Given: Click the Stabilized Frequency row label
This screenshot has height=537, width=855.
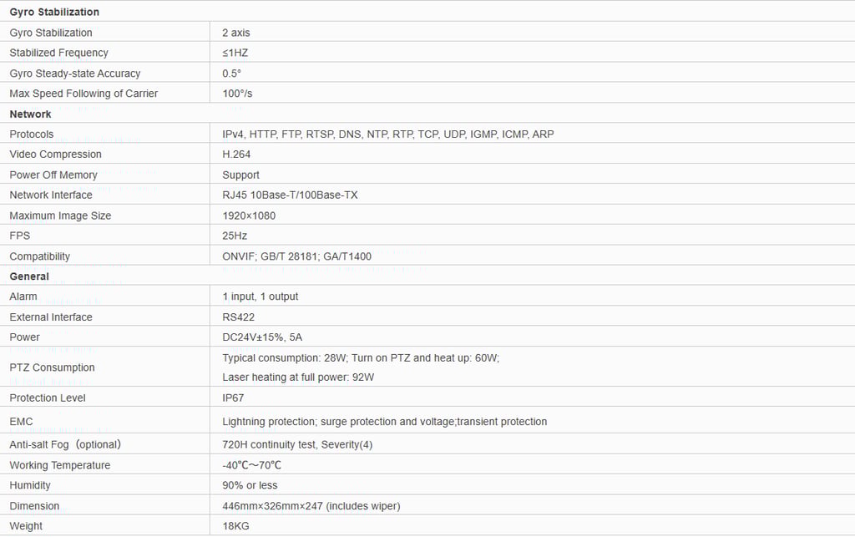Looking at the screenshot, I should click(x=58, y=53).
